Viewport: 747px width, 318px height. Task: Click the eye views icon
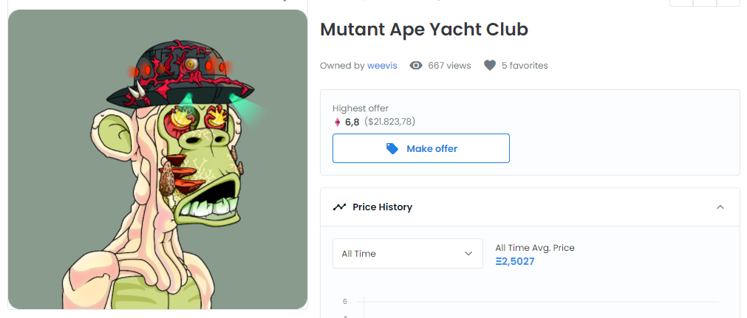(416, 66)
